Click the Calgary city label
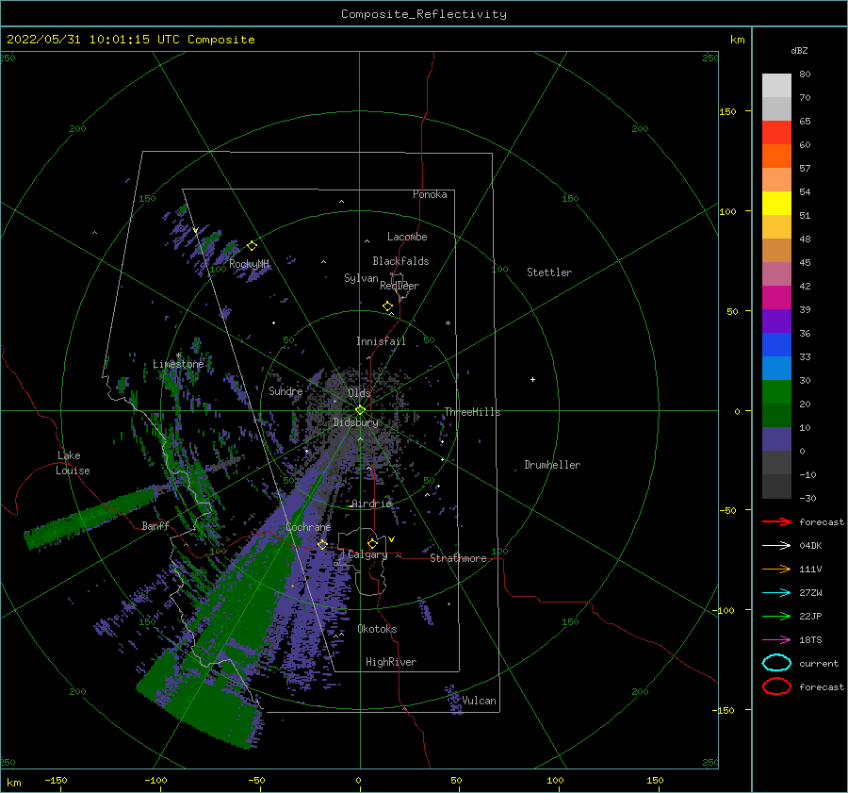 click(x=367, y=554)
